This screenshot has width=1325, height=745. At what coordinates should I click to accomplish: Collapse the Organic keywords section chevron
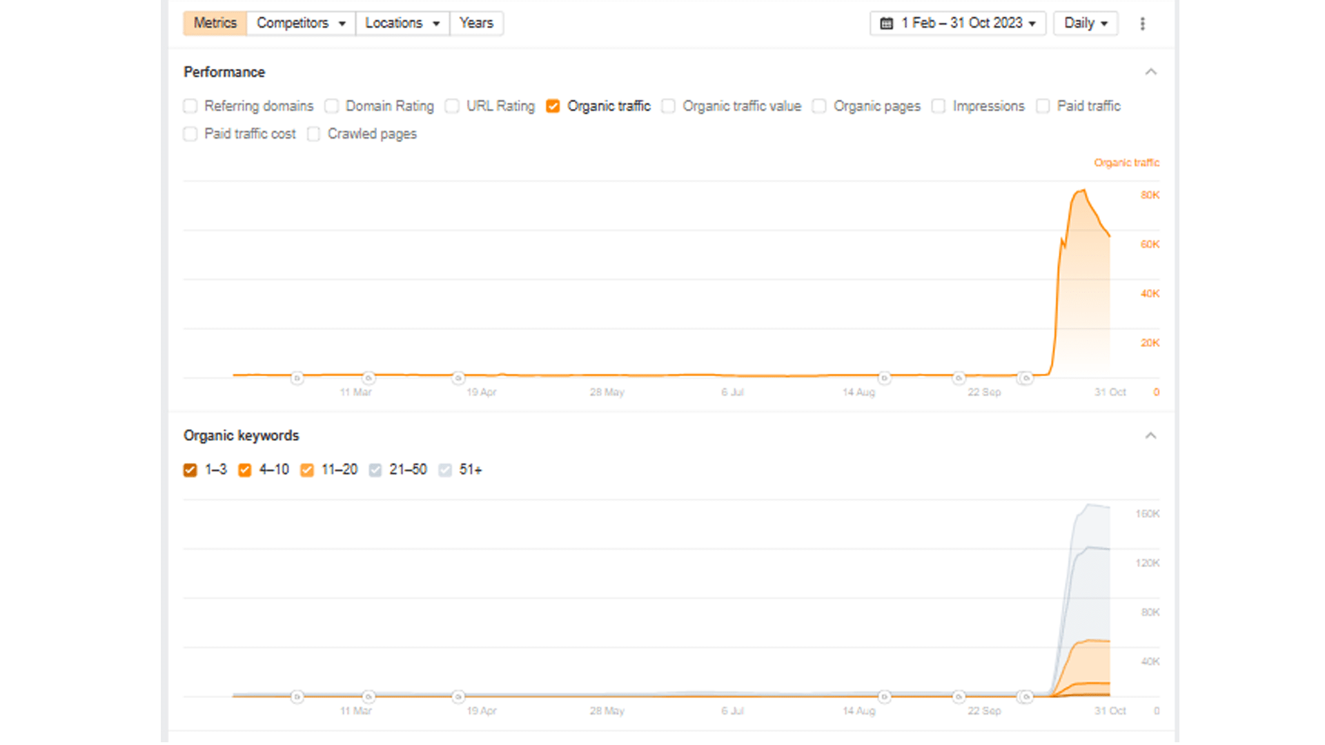coord(1150,435)
